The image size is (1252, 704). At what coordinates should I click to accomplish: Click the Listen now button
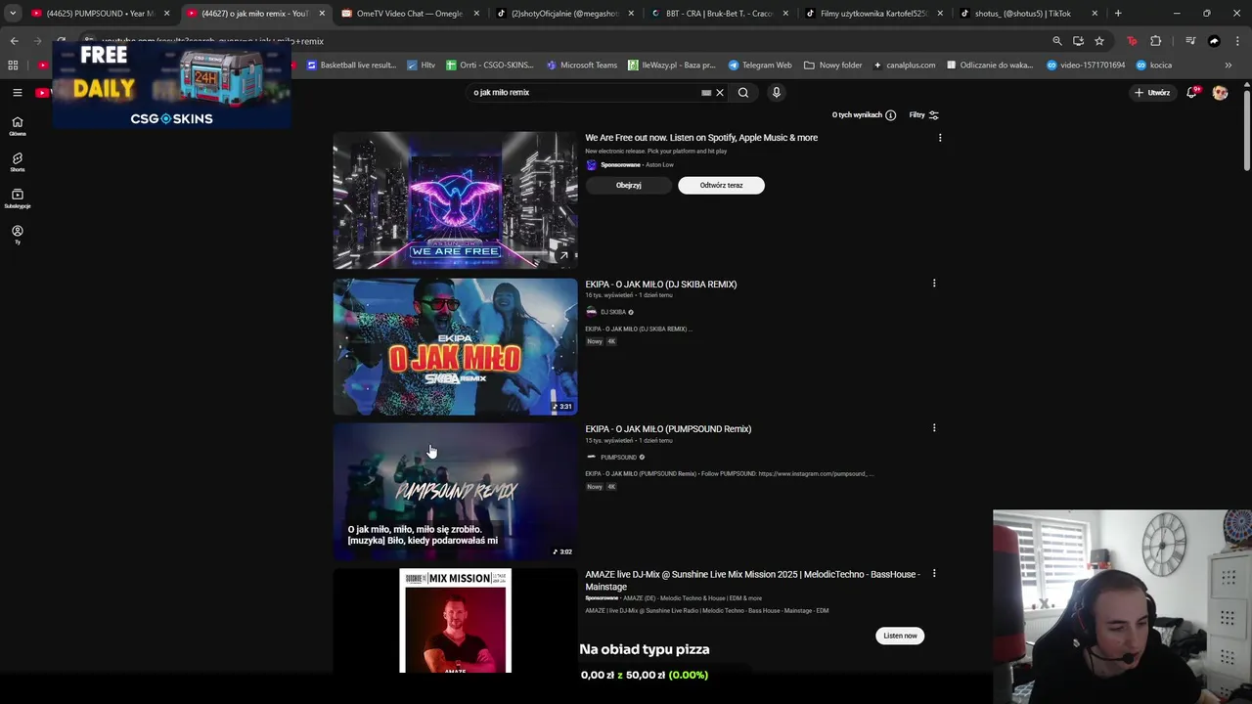click(900, 636)
